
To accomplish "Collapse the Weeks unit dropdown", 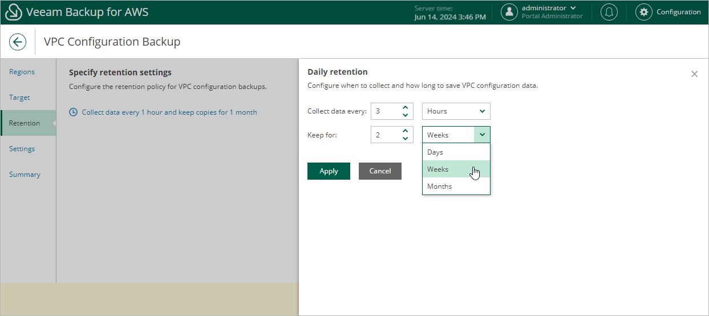I will coord(482,135).
